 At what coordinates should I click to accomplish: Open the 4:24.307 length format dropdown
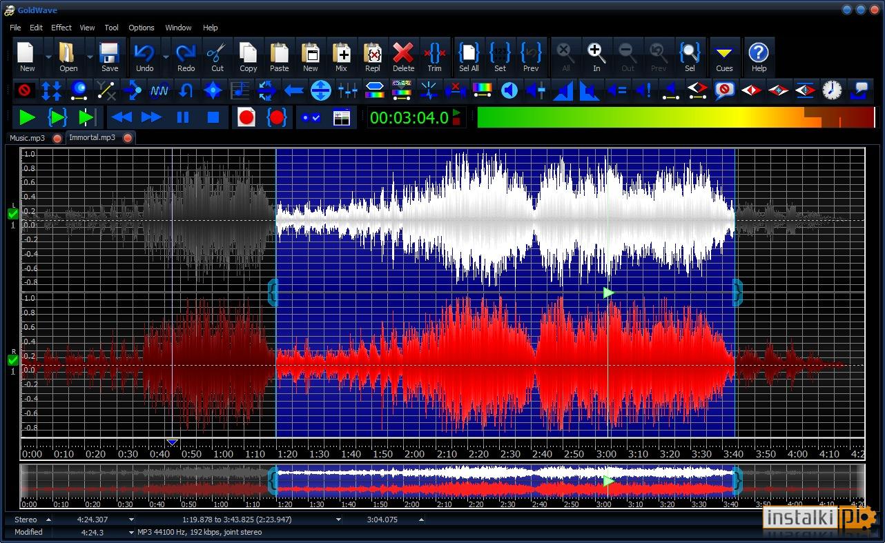pyautogui.click(x=131, y=520)
